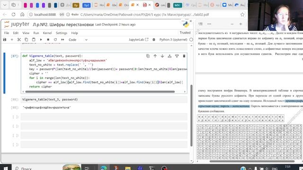
Task: Open the tab list chevron in the browser
Action: [5, 5]
